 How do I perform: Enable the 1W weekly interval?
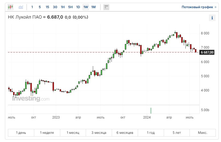86,7
